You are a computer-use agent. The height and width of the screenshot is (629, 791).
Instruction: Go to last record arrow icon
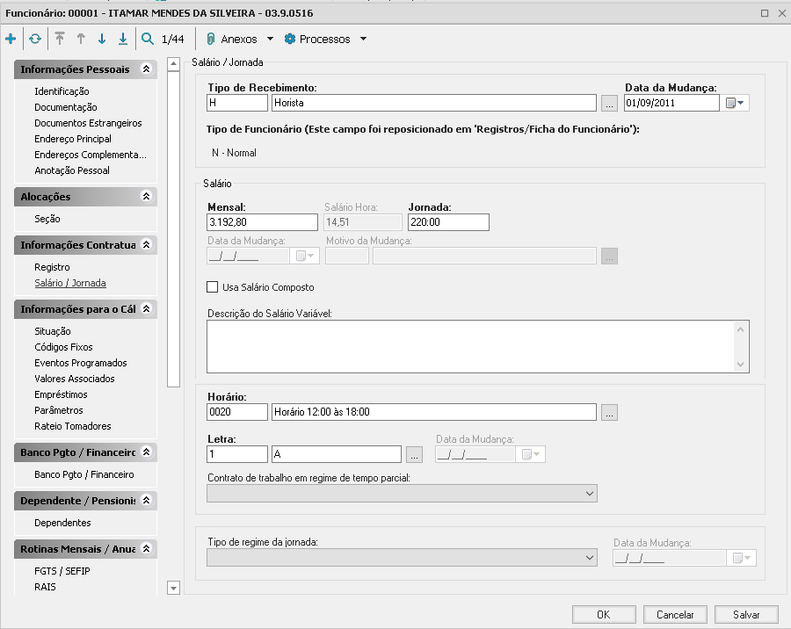[122, 39]
